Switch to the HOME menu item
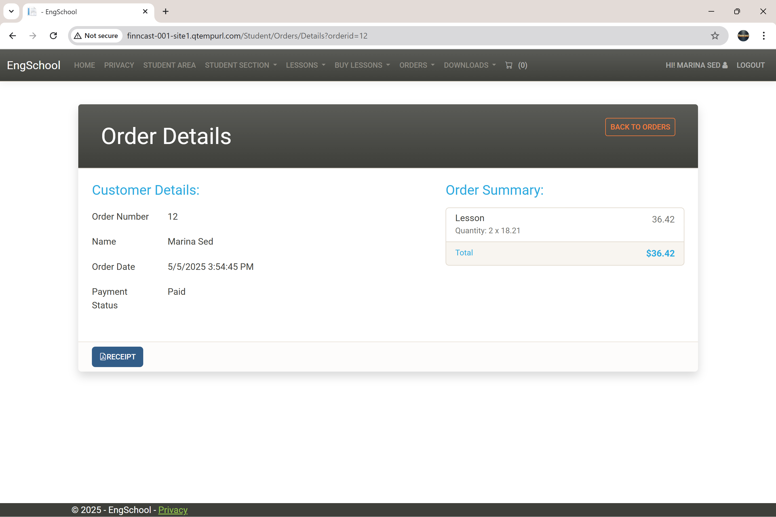 [x=85, y=65]
